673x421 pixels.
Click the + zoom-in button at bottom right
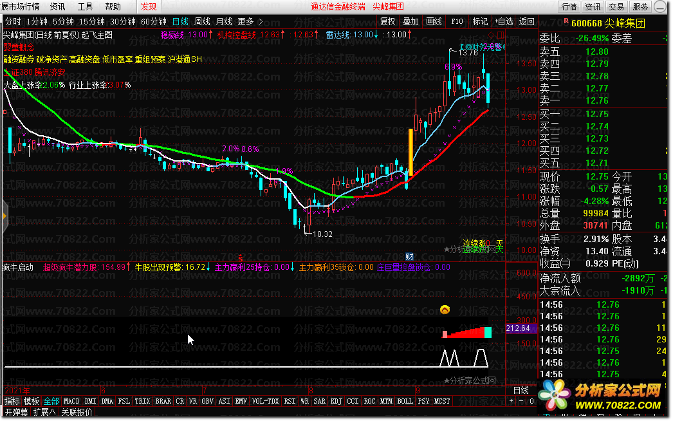click(x=512, y=401)
